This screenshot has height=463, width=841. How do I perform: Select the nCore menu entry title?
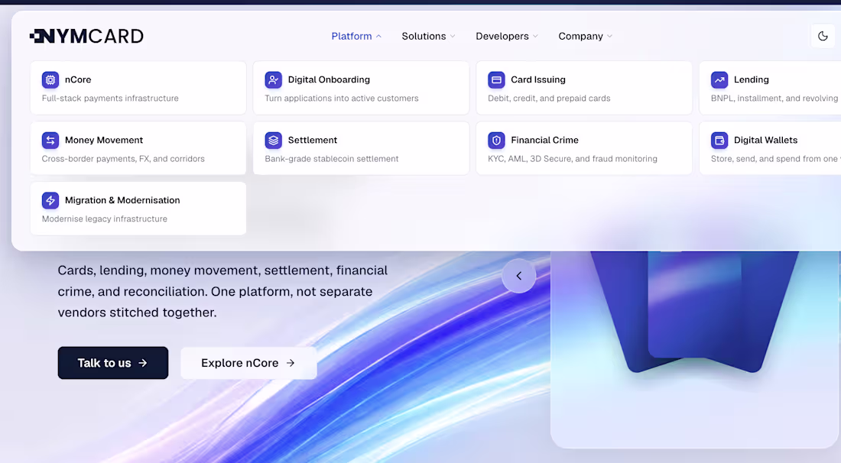pos(78,79)
